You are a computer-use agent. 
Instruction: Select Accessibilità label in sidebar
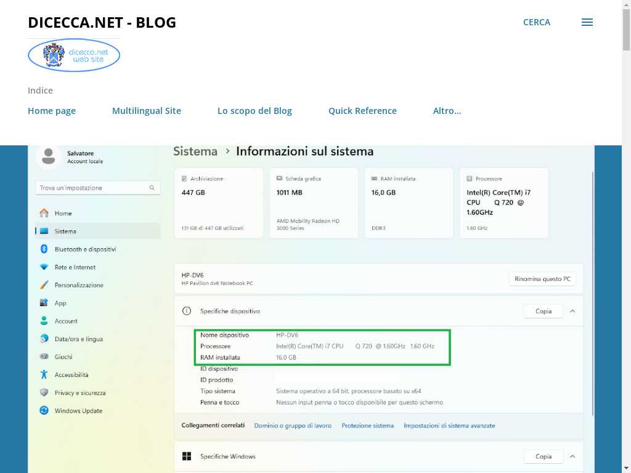tap(71, 375)
